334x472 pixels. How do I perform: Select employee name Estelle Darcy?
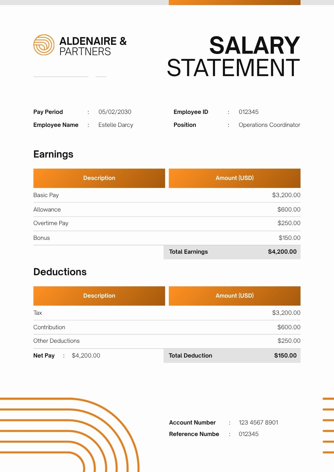(116, 125)
